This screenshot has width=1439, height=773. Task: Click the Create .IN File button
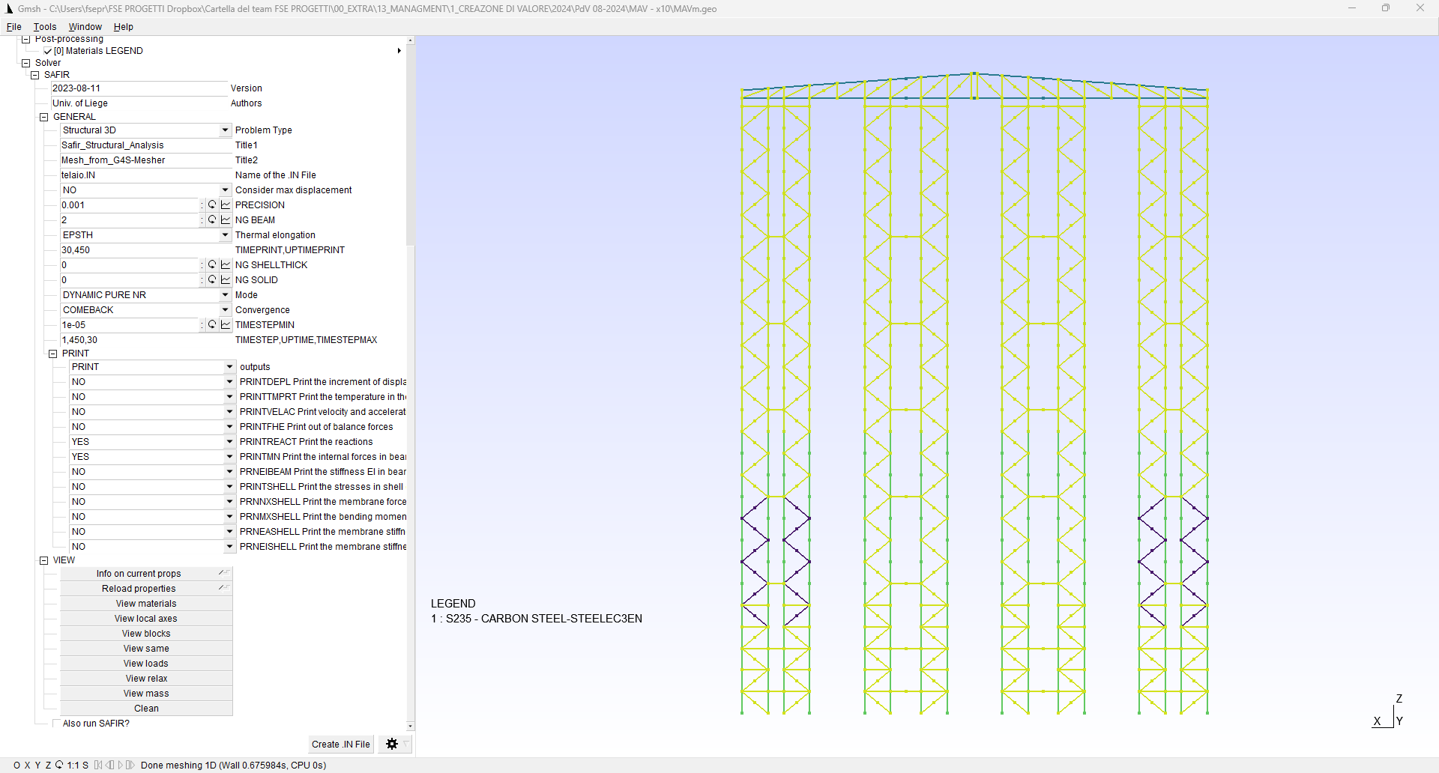(340, 744)
